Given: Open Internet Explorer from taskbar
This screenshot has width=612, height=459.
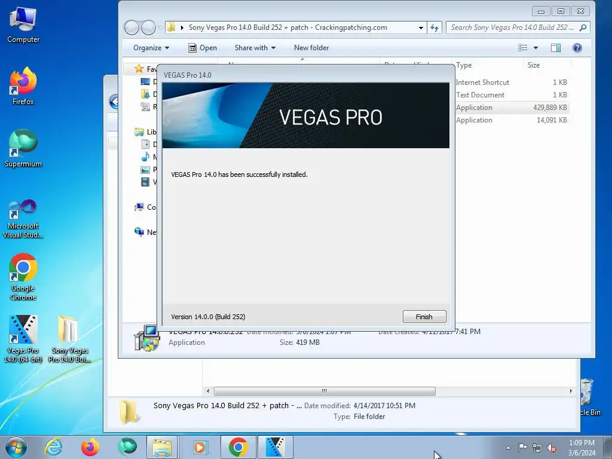Looking at the screenshot, I should pyautogui.click(x=53, y=447).
